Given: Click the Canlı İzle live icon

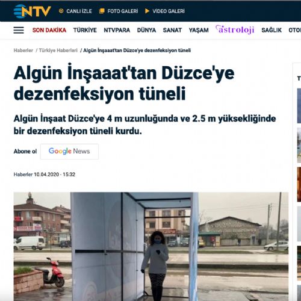Looking at the screenshot, I should 61,11.
